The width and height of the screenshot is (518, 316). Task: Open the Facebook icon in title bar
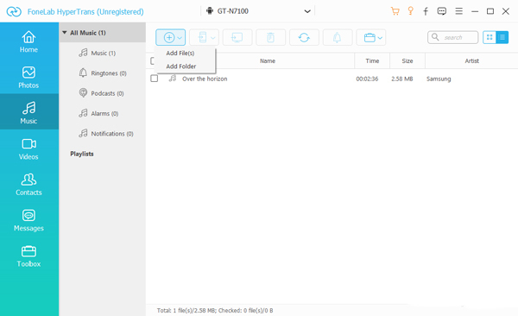(426, 11)
